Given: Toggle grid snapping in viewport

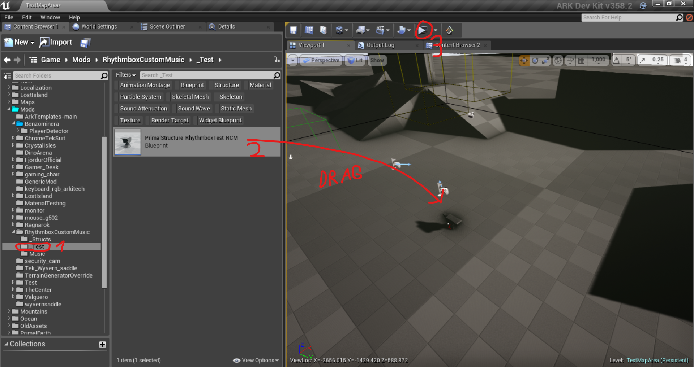Looking at the screenshot, I should tap(581, 60).
